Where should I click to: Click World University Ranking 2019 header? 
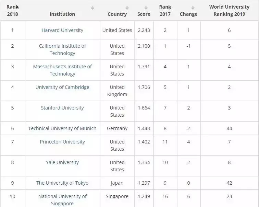pos(229,10)
